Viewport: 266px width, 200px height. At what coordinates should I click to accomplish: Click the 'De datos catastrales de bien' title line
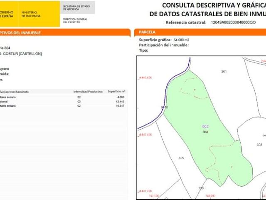(x=208, y=14)
